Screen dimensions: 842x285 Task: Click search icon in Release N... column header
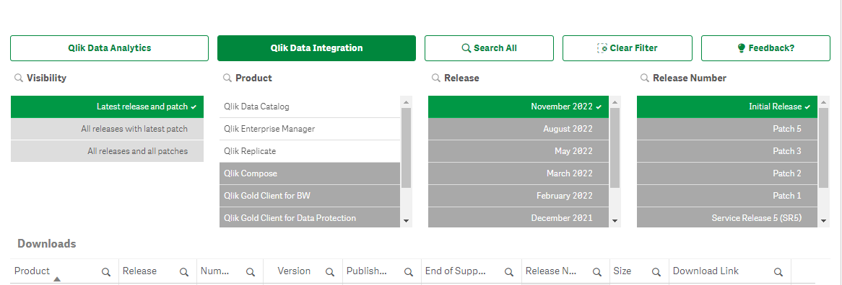[597, 272]
